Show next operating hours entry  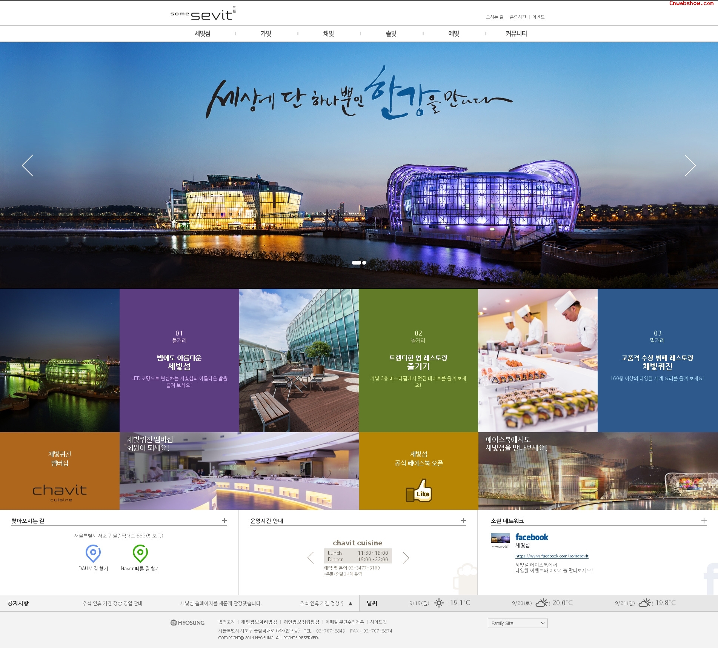(406, 558)
